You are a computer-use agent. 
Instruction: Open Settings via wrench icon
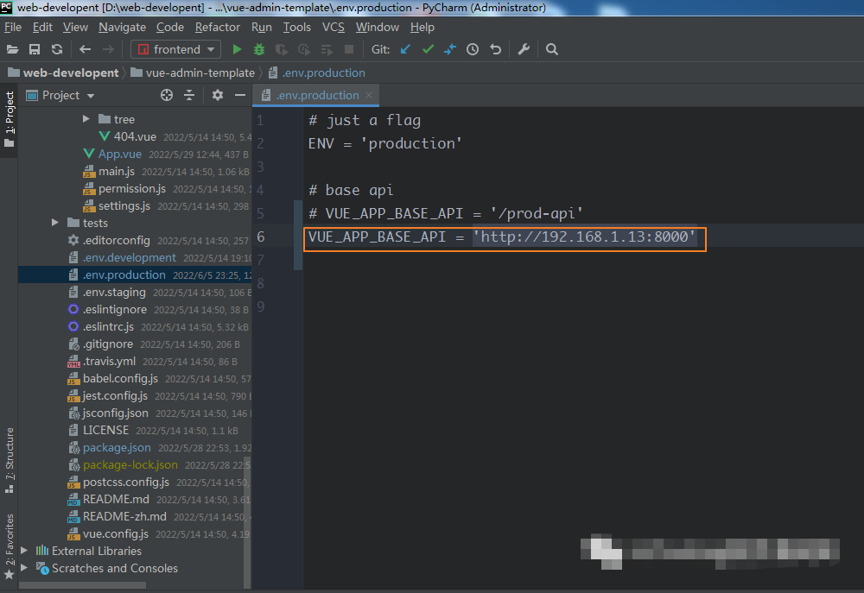[x=524, y=49]
